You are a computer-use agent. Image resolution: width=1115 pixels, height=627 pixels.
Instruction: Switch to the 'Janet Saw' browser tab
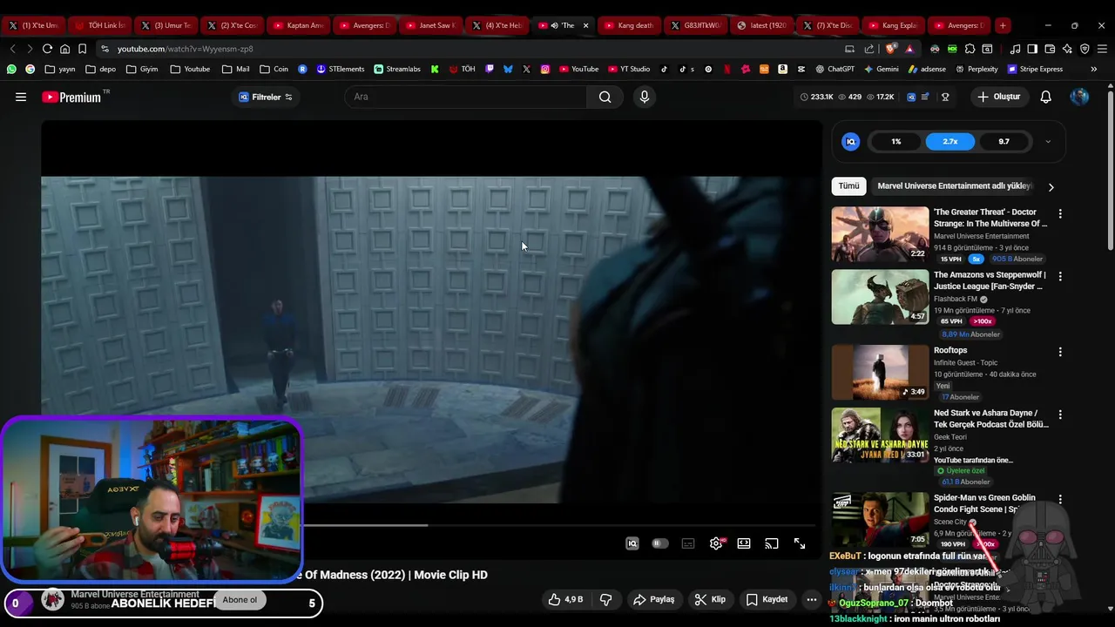coord(430,25)
